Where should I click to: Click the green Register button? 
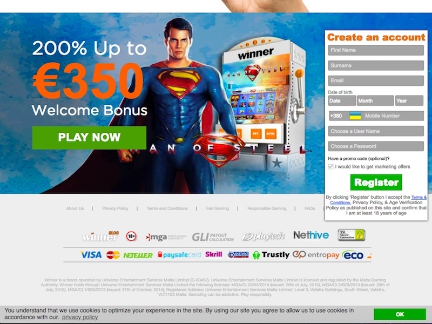click(x=376, y=183)
